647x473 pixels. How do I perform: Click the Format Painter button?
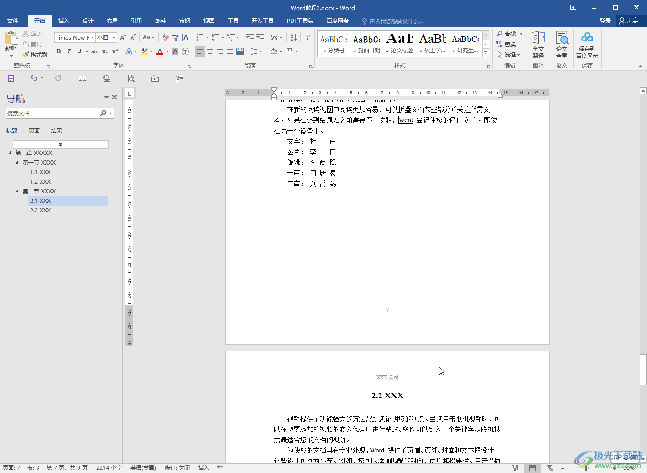coord(35,55)
